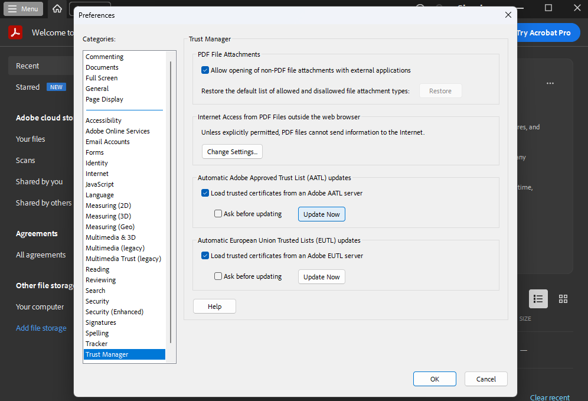
Task: Select JavaScript category in the list
Action: pos(100,184)
